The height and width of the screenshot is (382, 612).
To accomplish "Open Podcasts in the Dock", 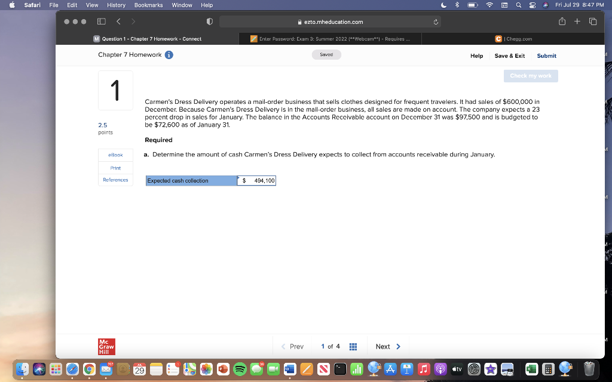I will (x=440, y=369).
